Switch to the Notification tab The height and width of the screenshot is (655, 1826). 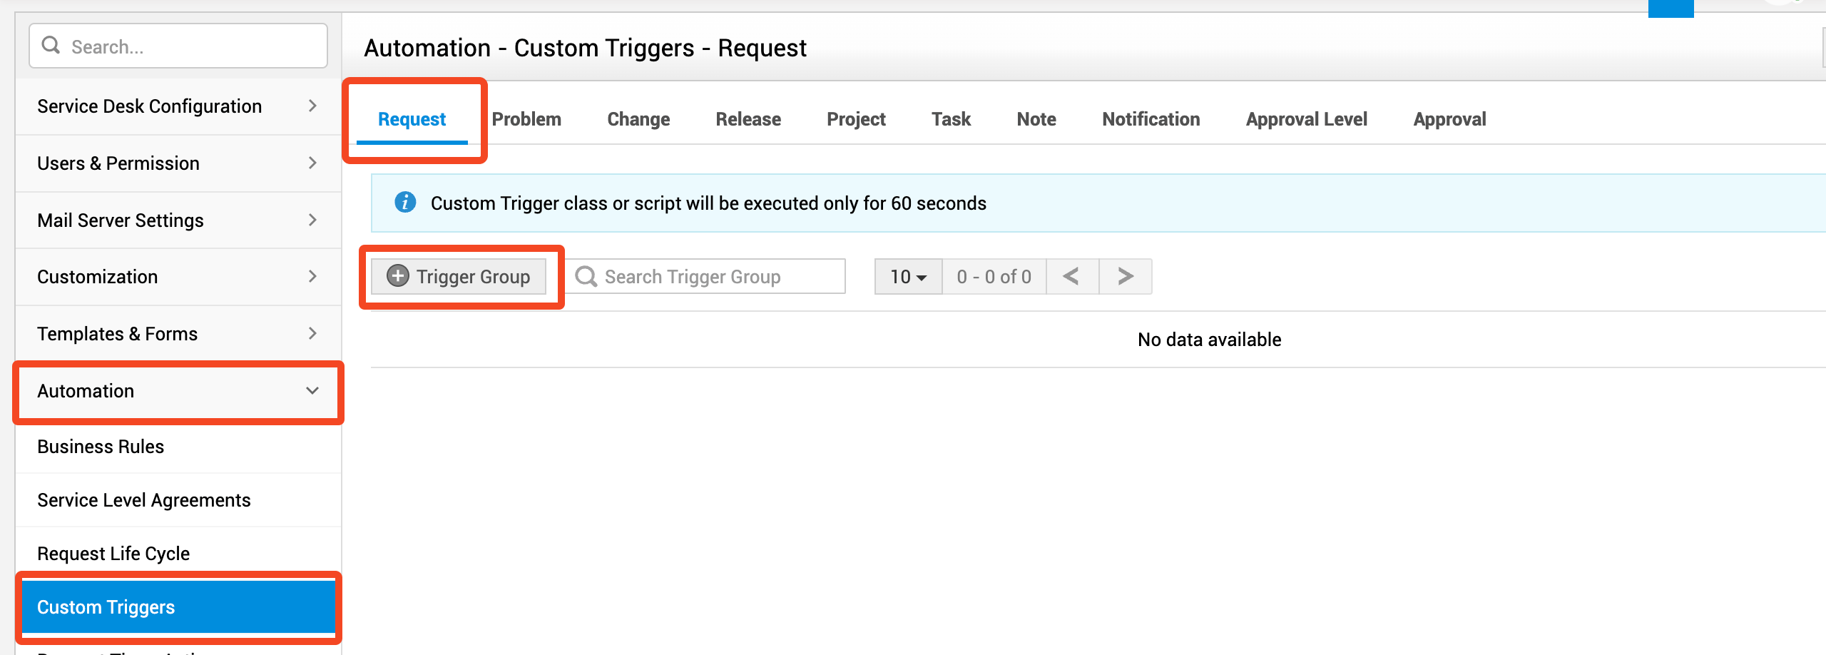point(1151,119)
